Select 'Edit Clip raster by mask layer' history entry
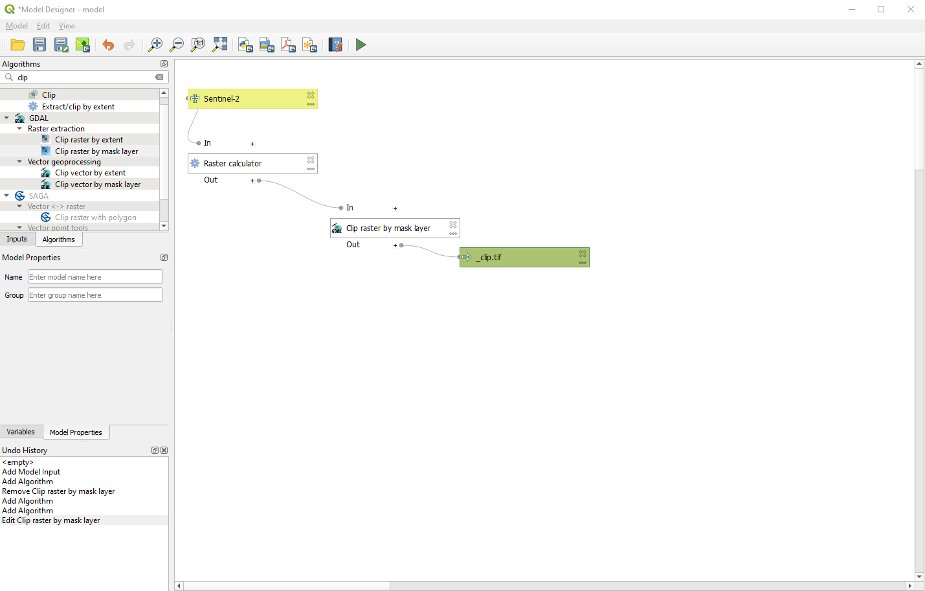 click(x=51, y=520)
